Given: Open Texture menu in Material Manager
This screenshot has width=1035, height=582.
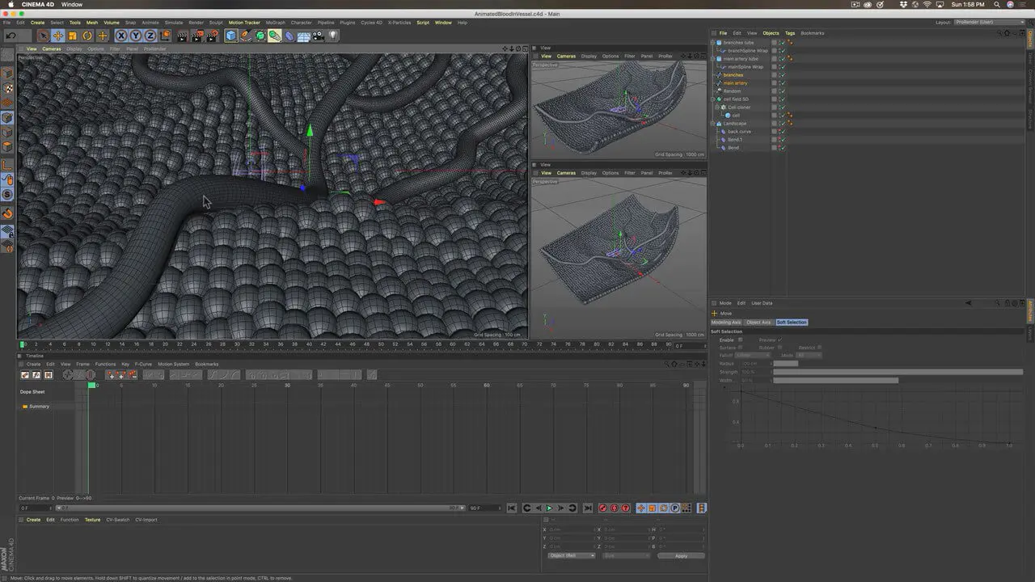Looking at the screenshot, I should pyautogui.click(x=92, y=520).
